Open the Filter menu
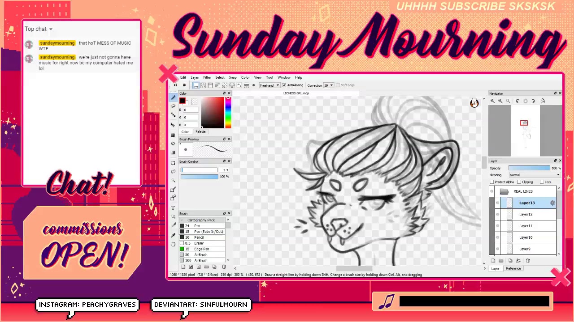574x322 pixels. 207,77
